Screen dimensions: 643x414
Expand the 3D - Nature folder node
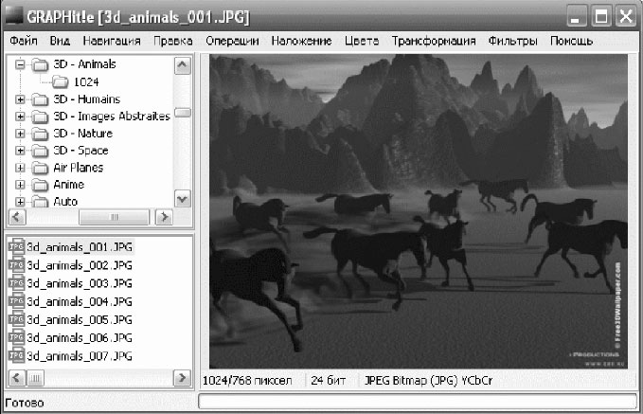point(21,134)
